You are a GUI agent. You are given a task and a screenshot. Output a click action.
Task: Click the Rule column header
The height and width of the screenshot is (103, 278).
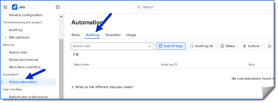[251, 65]
